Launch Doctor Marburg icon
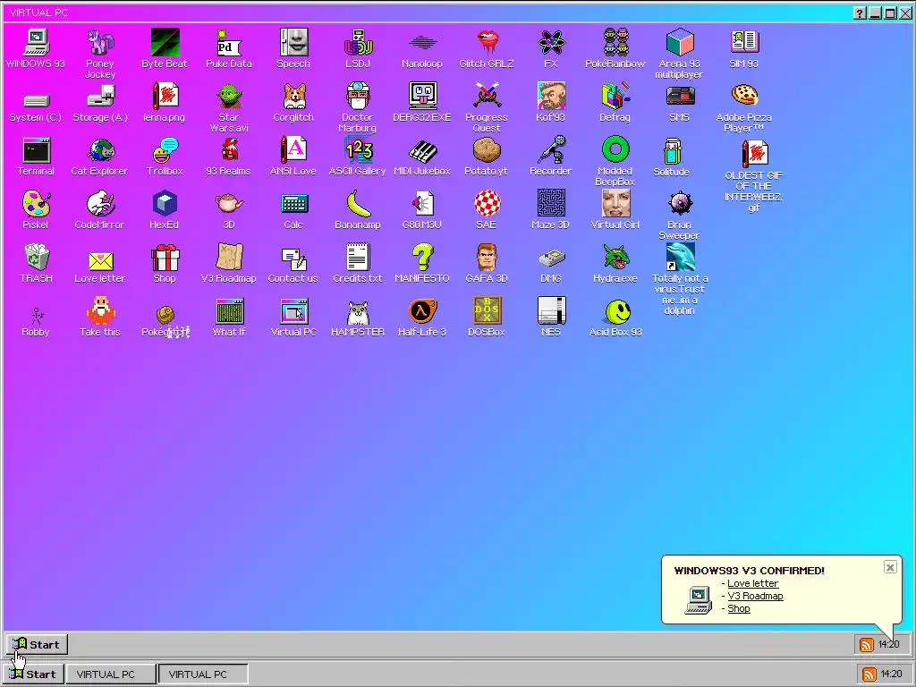 358,97
